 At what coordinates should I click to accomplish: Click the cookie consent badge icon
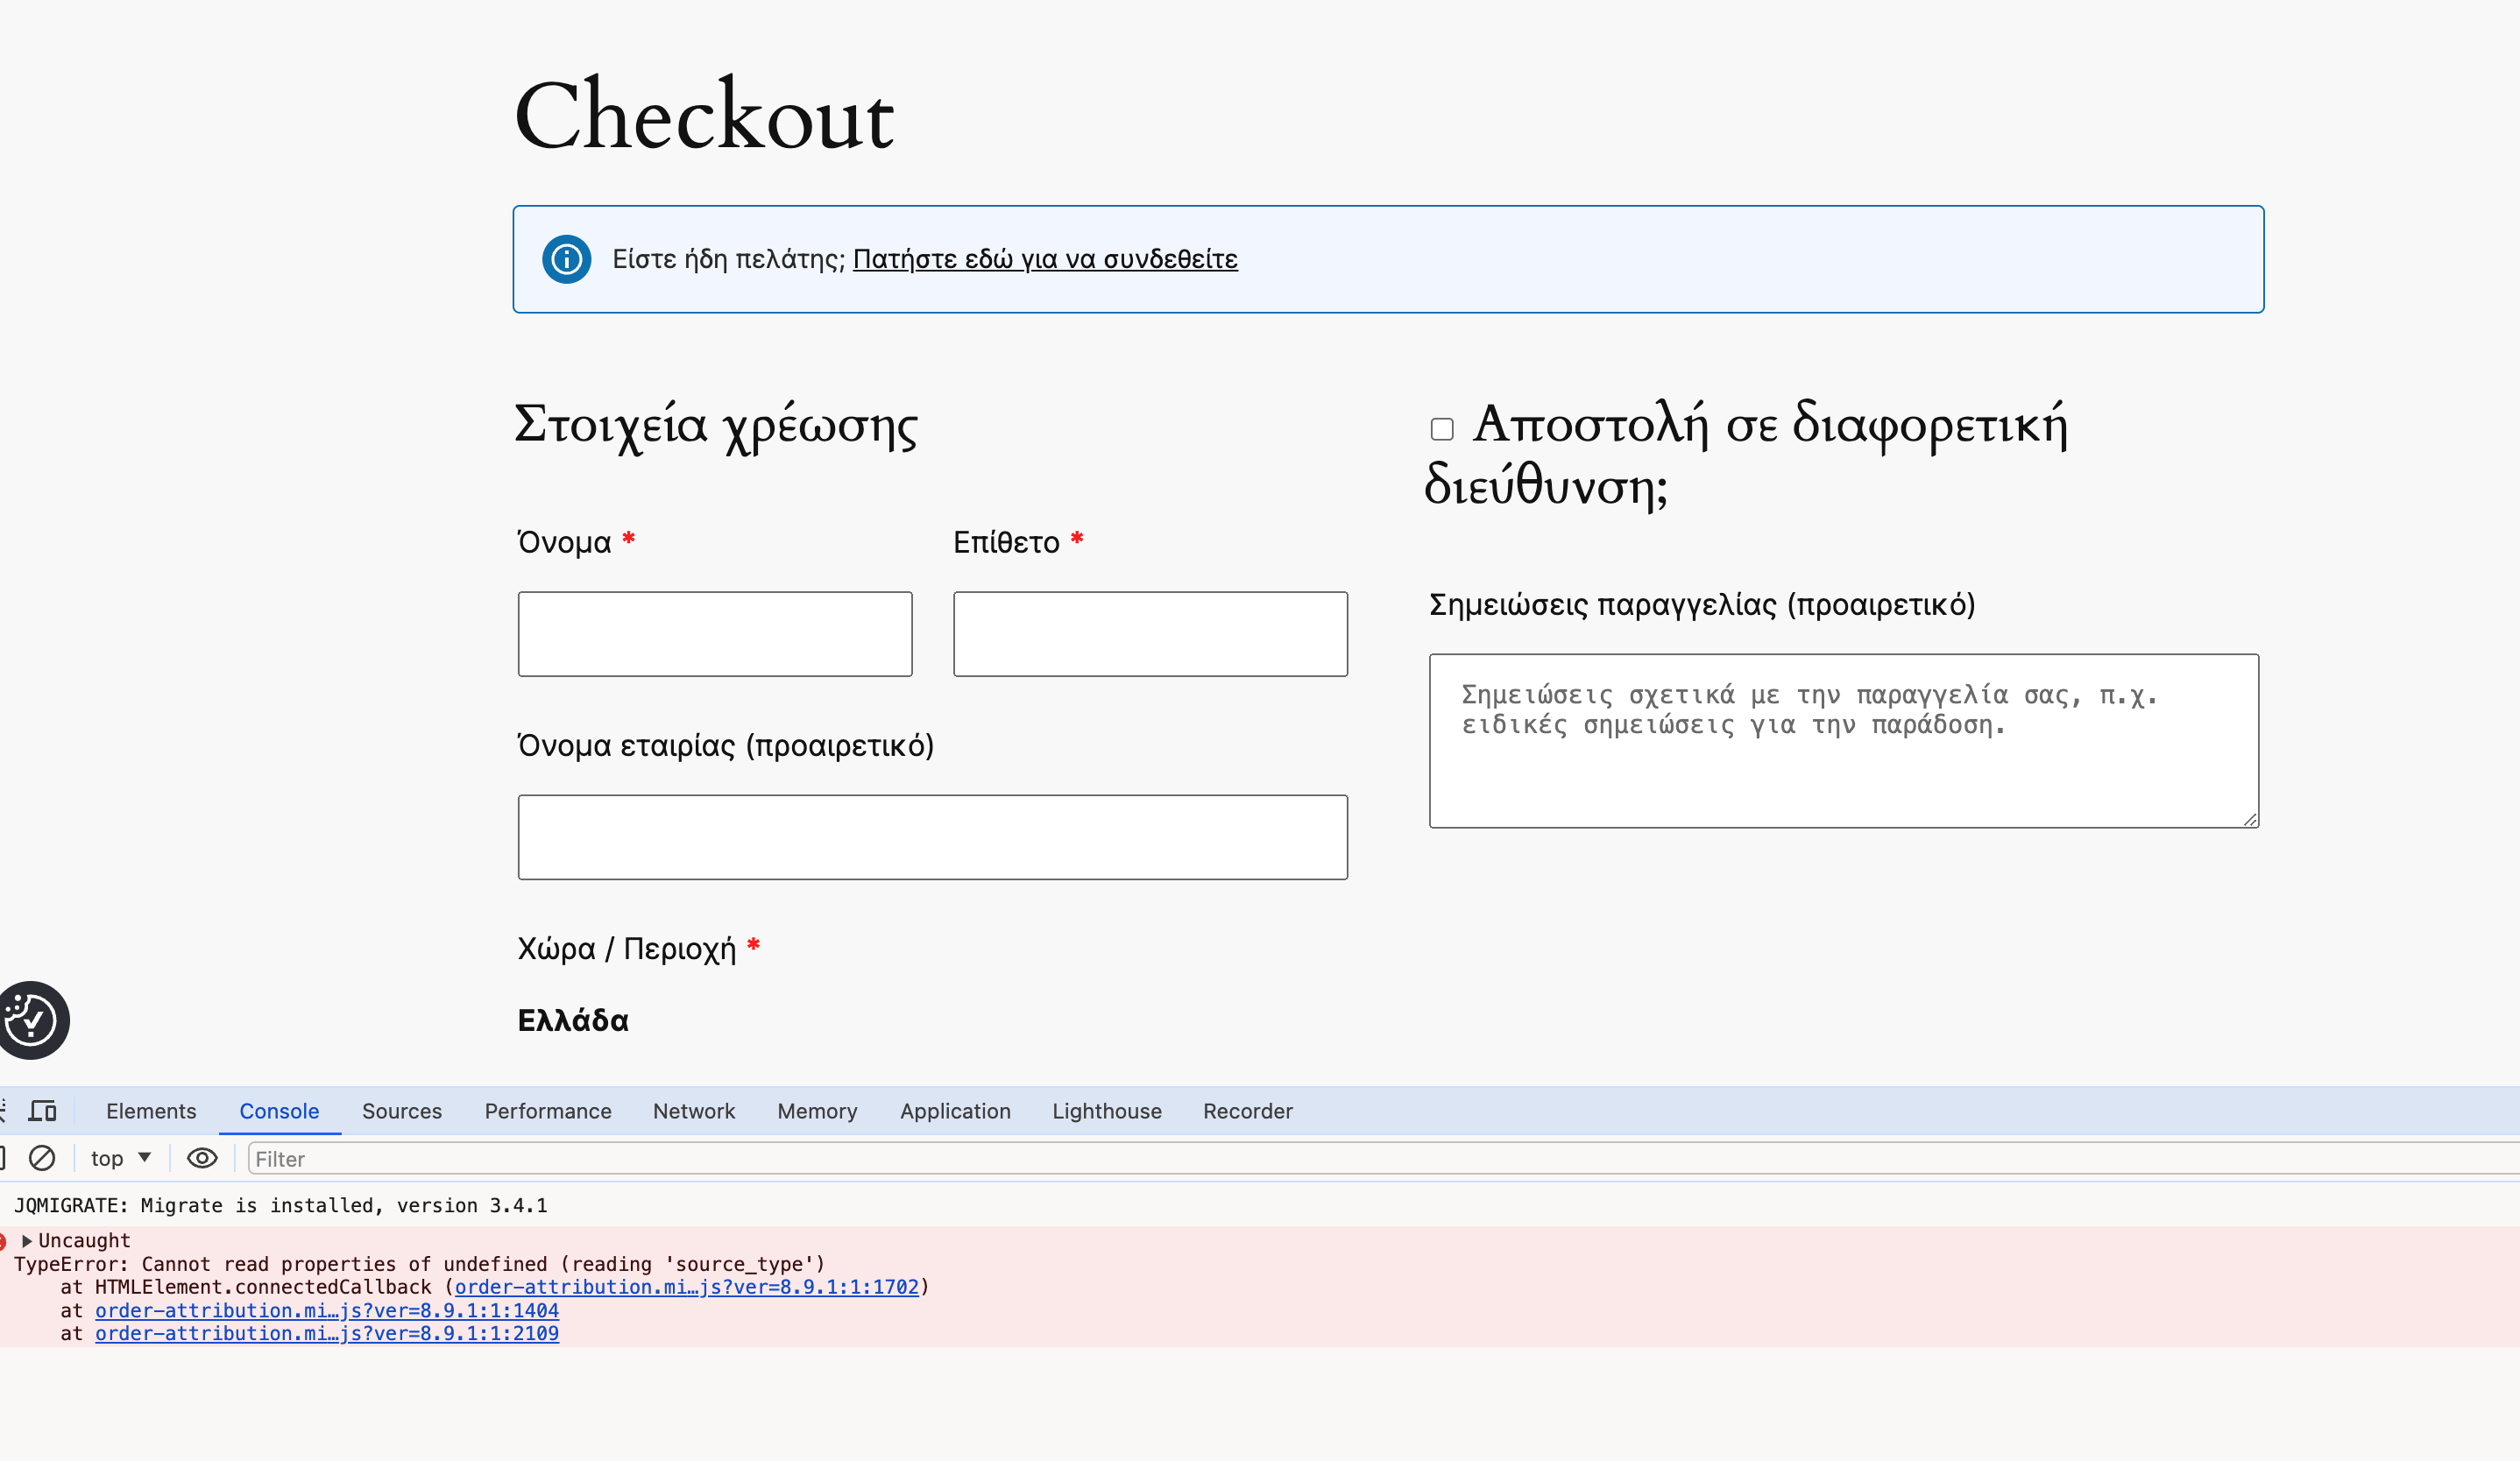click(x=32, y=1020)
